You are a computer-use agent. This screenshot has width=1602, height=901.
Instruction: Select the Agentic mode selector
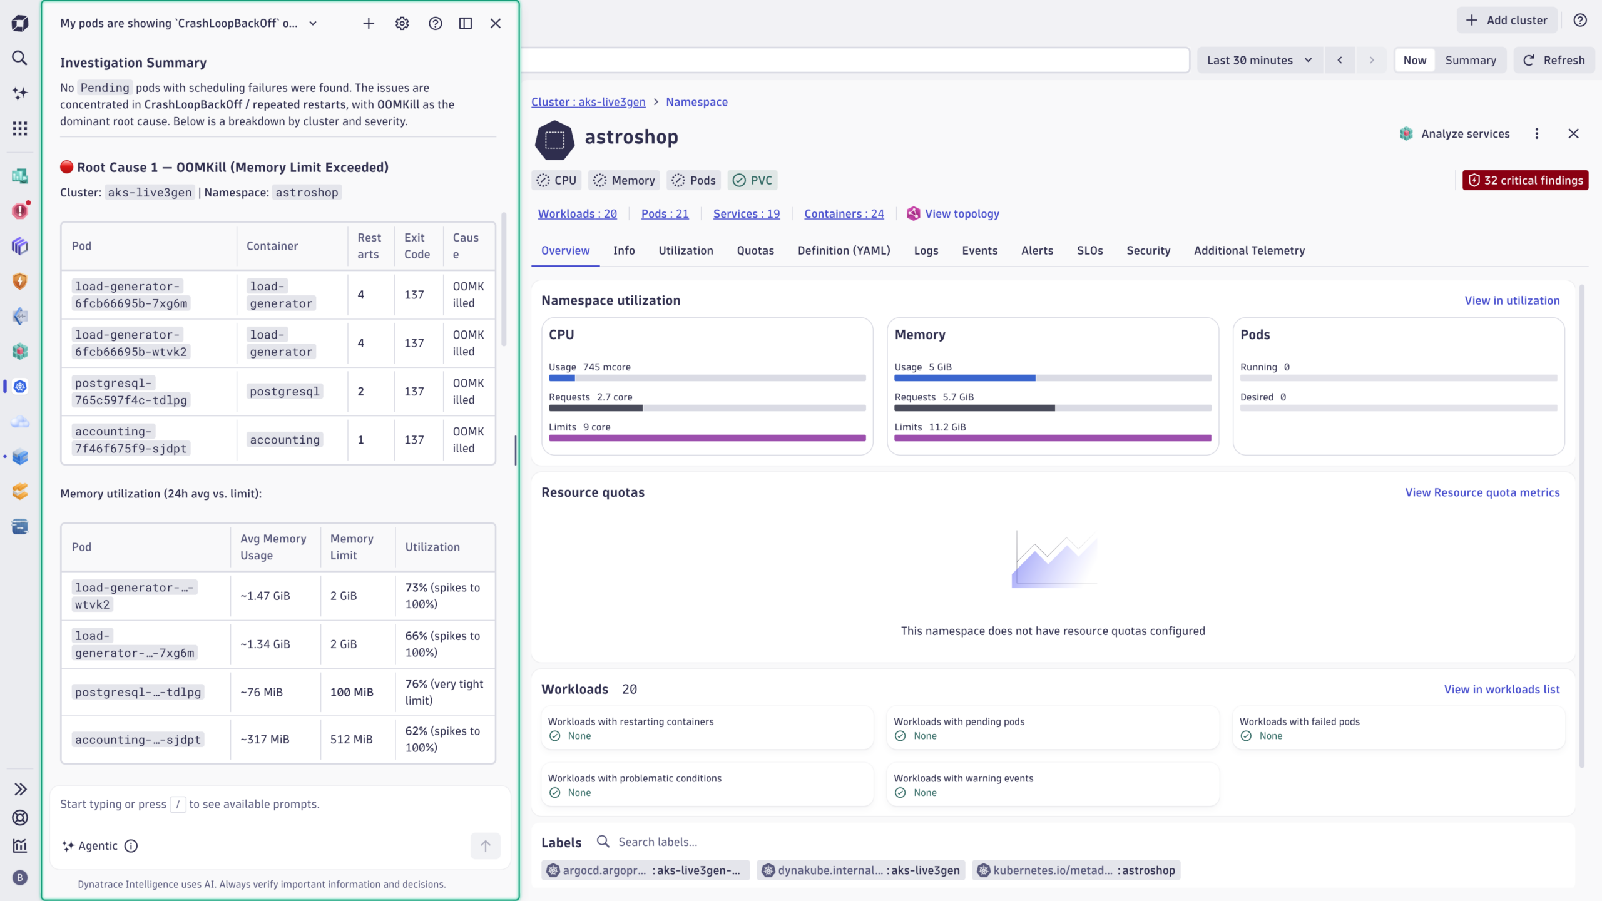coord(90,846)
